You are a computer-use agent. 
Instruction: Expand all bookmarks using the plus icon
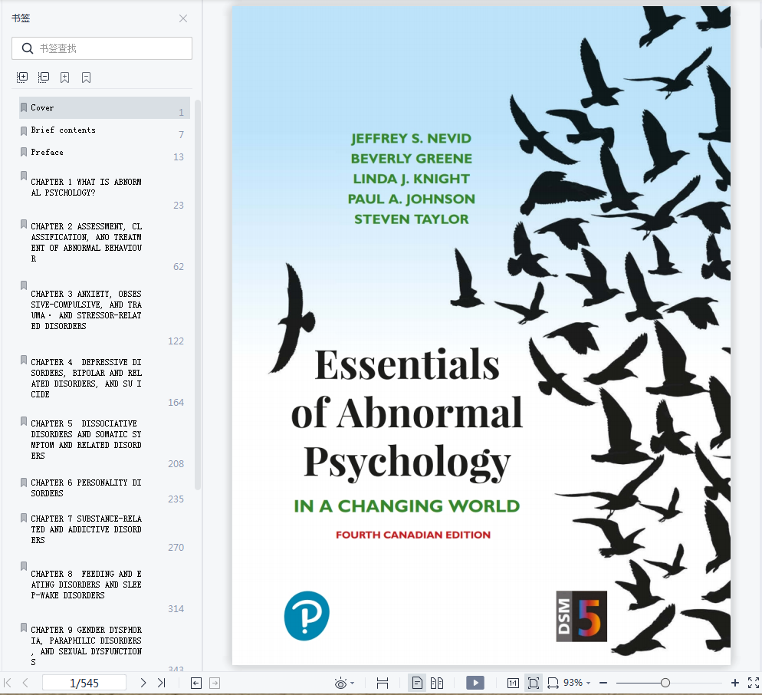[x=22, y=77]
